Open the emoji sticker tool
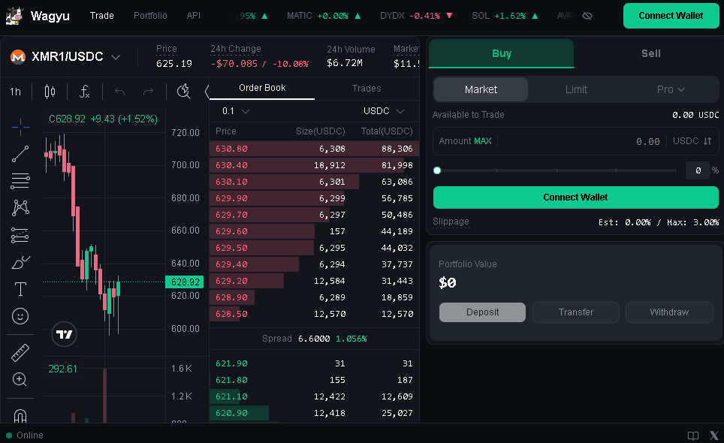The image size is (724, 443). point(20,316)
